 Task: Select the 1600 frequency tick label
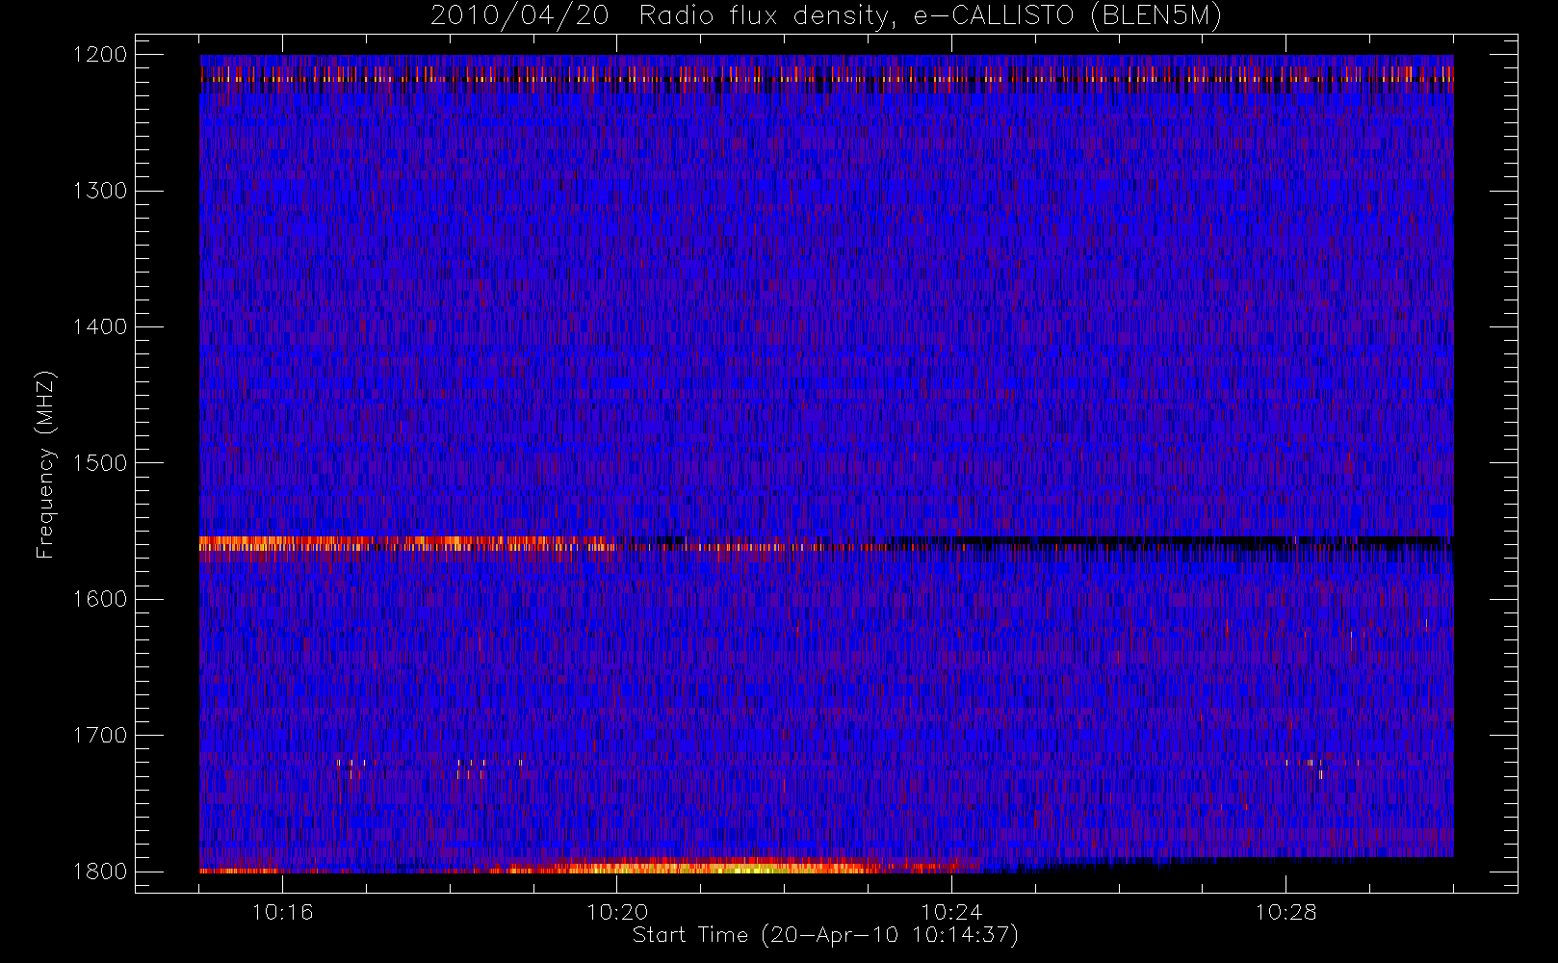100,599
